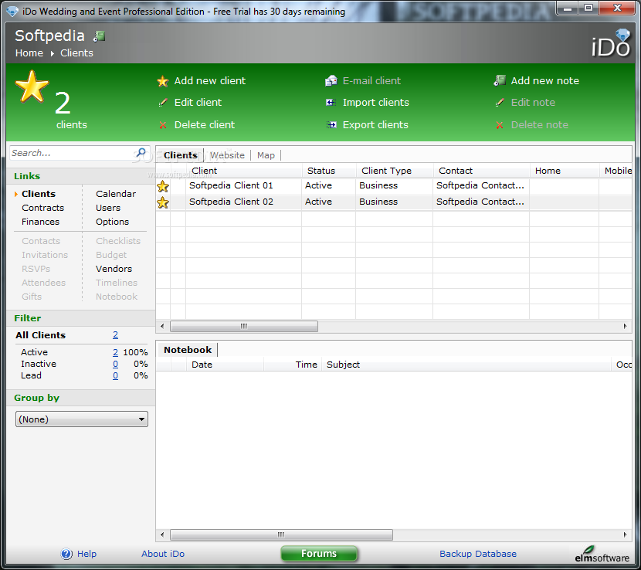
Task: Sort by the Client column header
Action: point(244,171)
